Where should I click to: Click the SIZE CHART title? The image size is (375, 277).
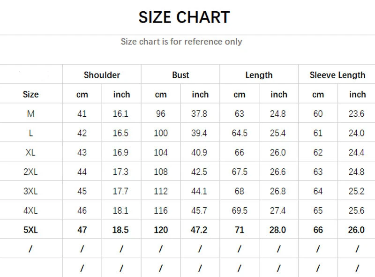coord(184,17)
